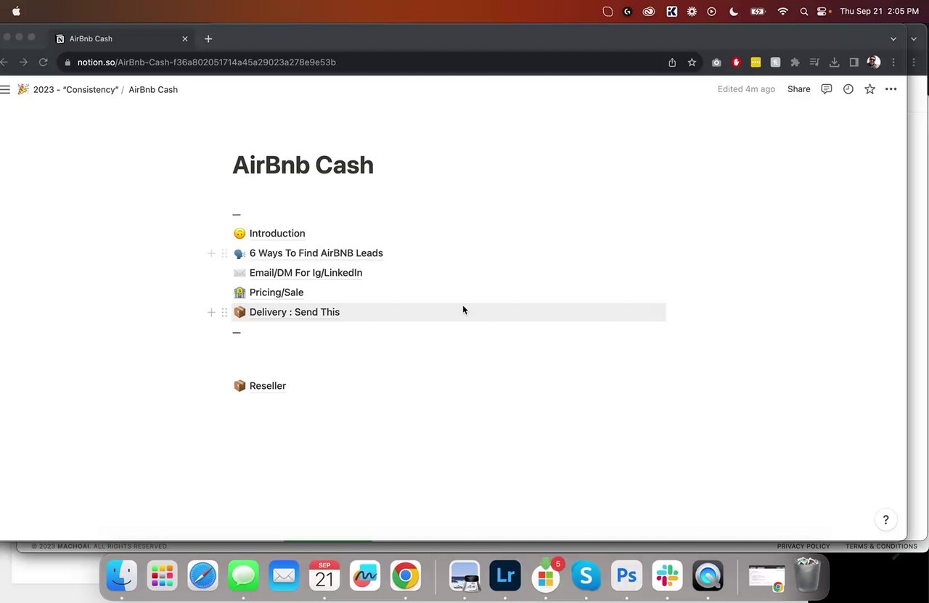Click Chrome profile avatar

click(874, 62)
